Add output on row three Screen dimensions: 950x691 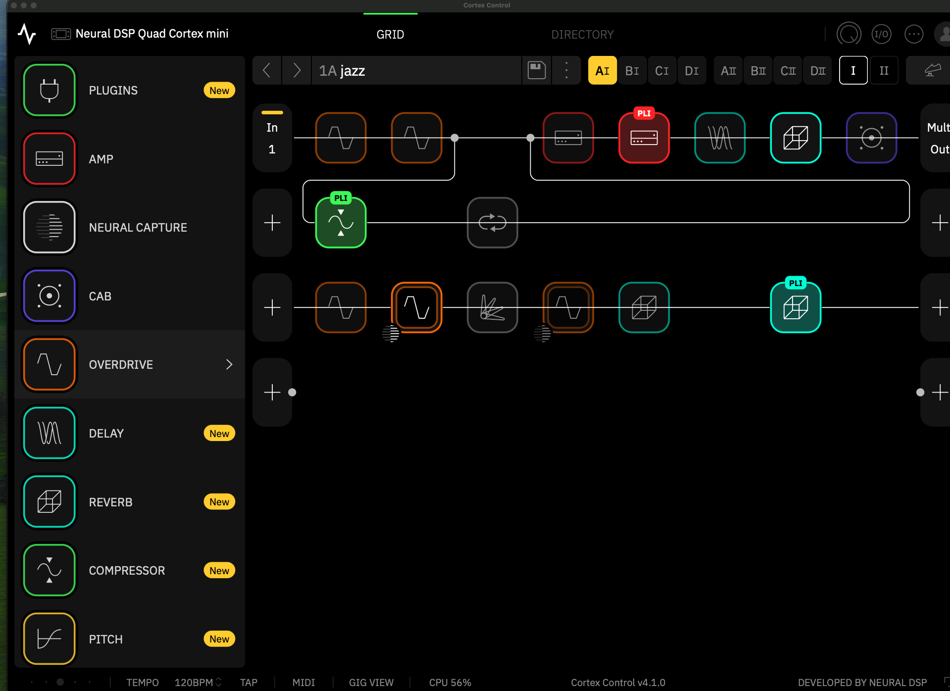(936, 307)
